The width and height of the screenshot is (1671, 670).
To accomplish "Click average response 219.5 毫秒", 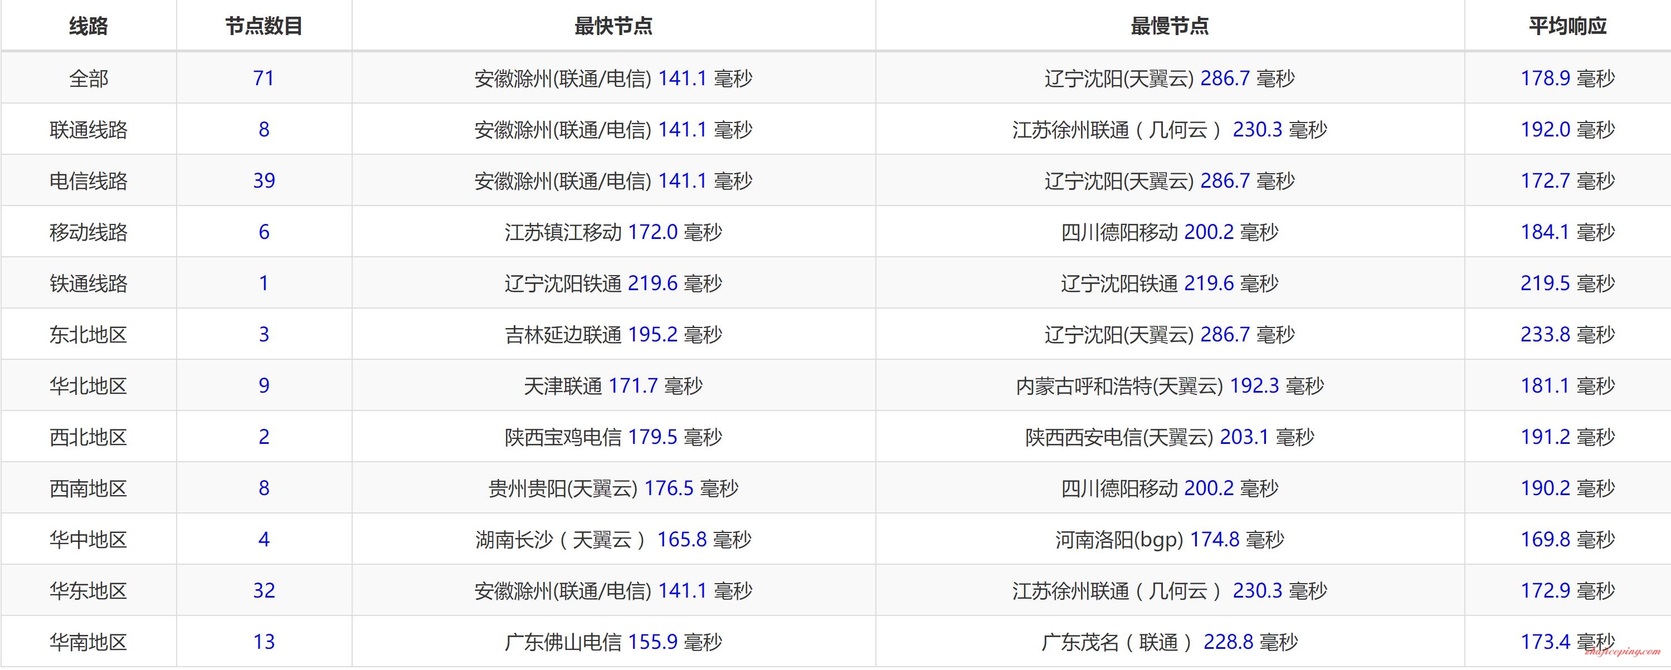I will (x=1568, y=283).
